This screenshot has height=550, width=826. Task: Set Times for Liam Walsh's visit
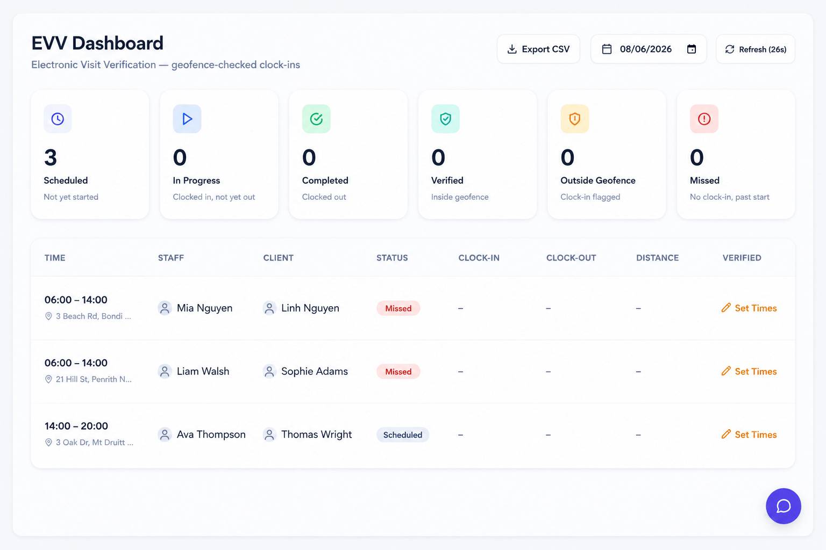749,371
